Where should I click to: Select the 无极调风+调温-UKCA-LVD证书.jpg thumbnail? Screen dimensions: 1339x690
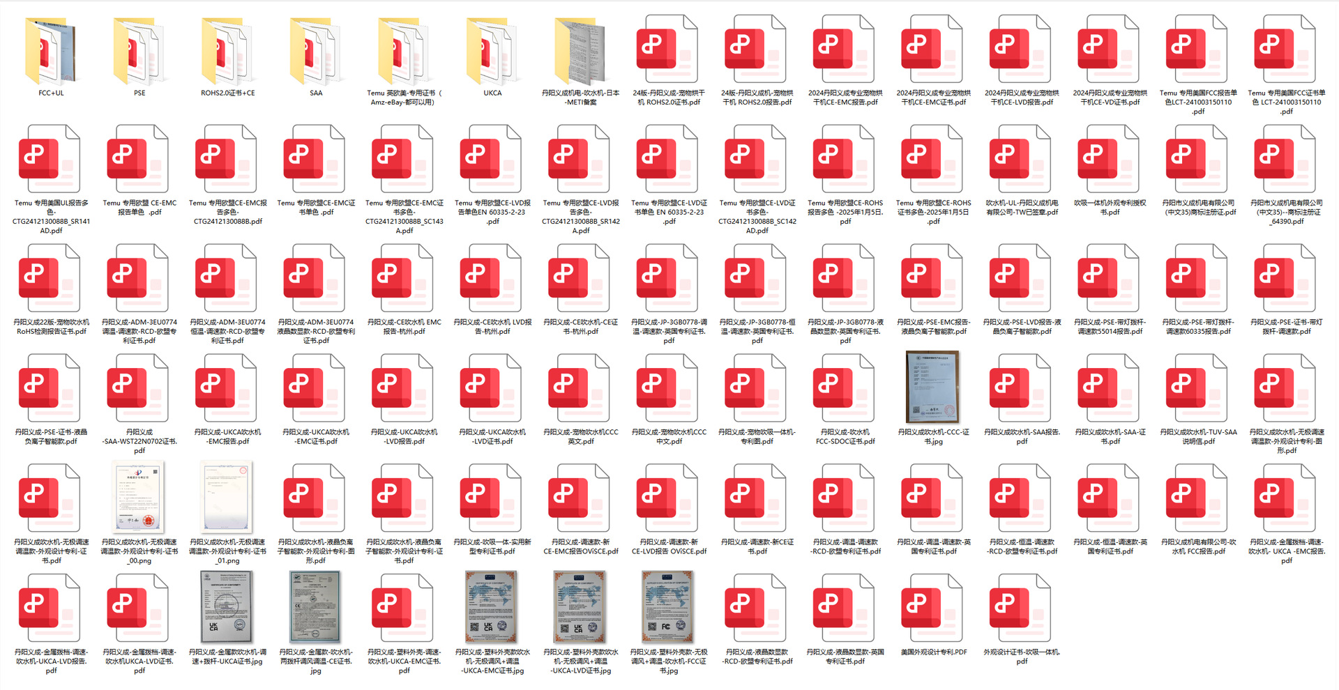581,608
